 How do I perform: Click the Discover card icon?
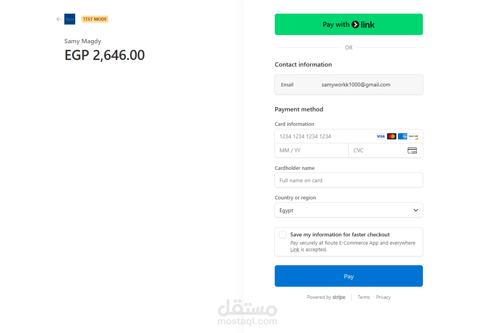(414, 136)
